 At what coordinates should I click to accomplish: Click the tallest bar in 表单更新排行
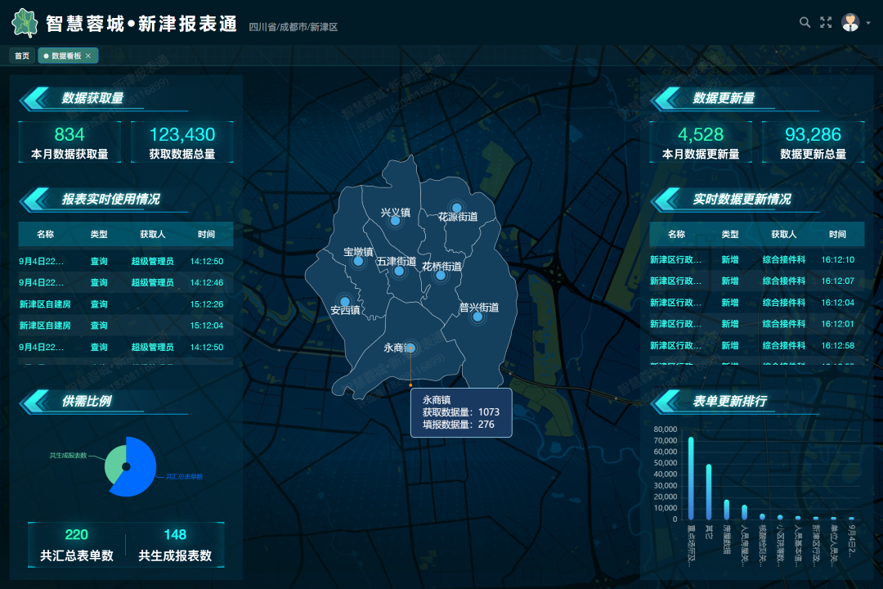pyautogui.click(x=691, y=478)
